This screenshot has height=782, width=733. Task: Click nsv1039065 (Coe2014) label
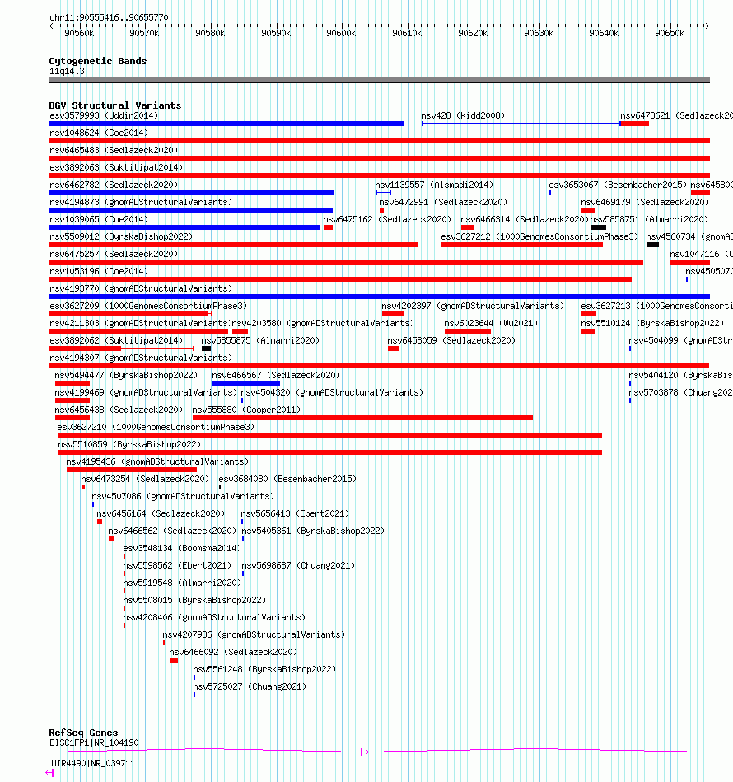tap(99, 219)
